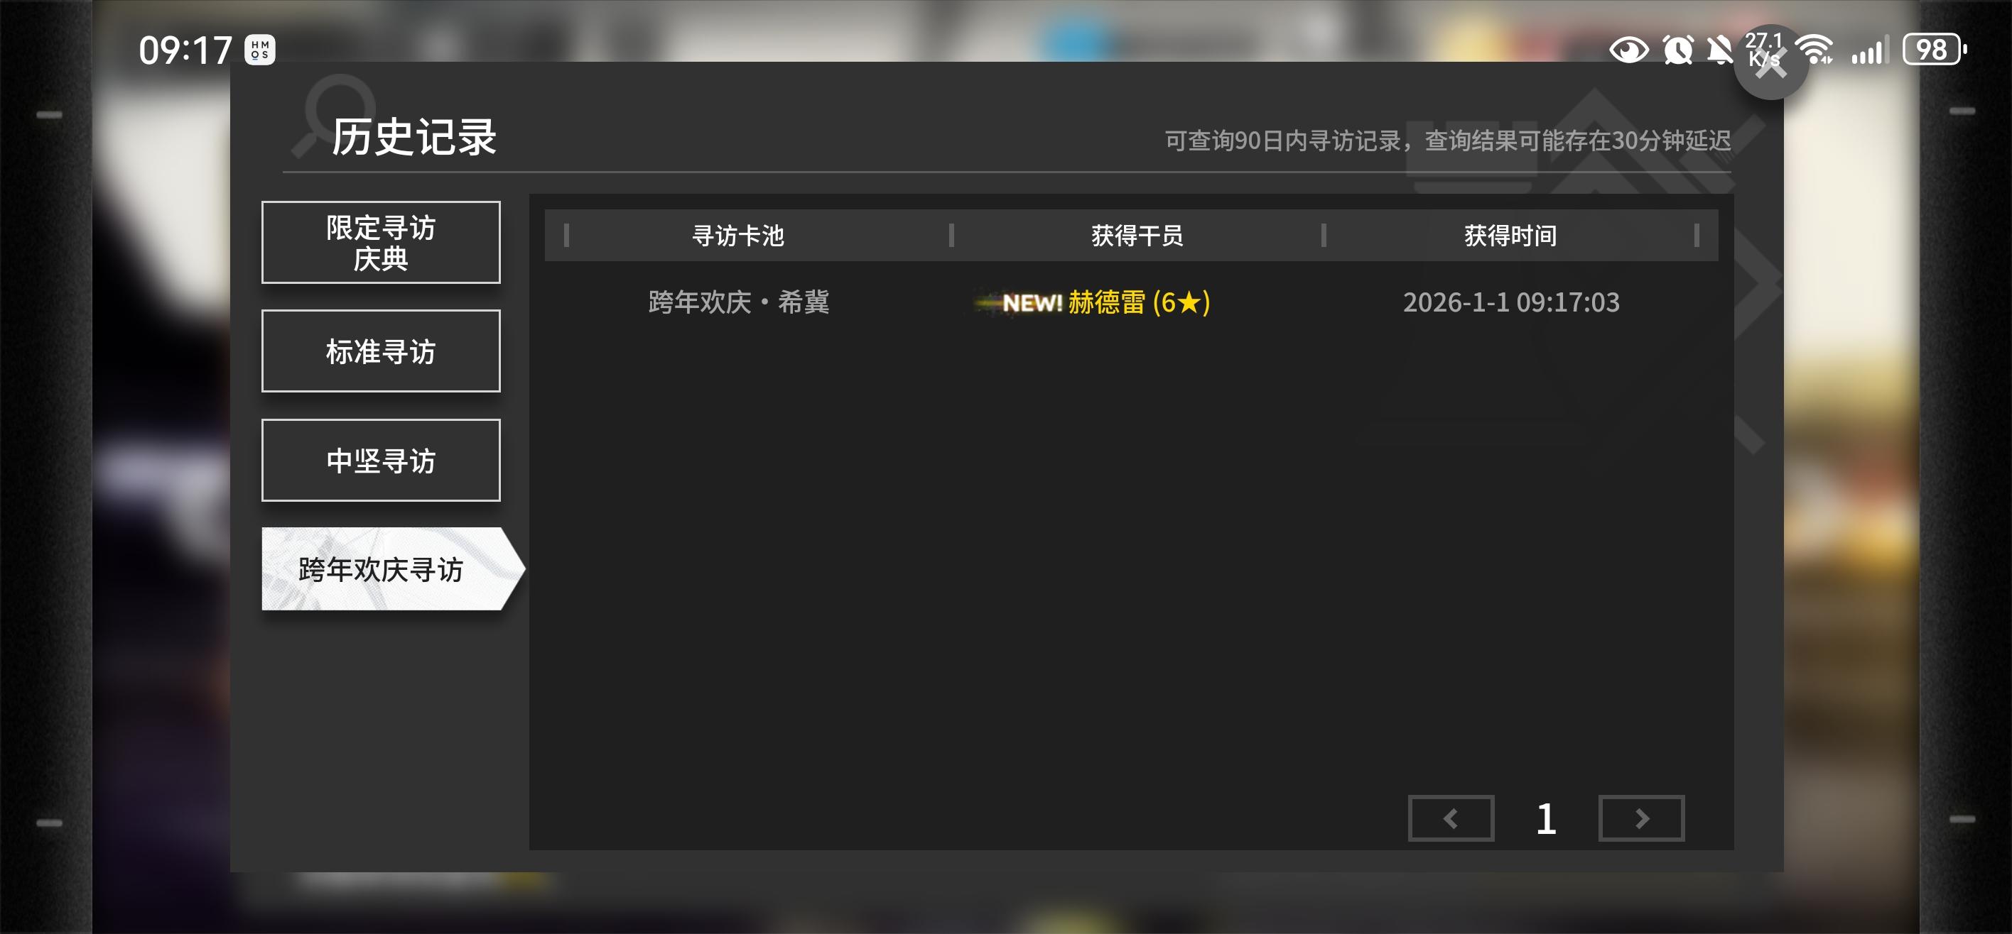The image size is (2012, 934).
Task: Go to the previous records page
Action: click(1451, 818)
